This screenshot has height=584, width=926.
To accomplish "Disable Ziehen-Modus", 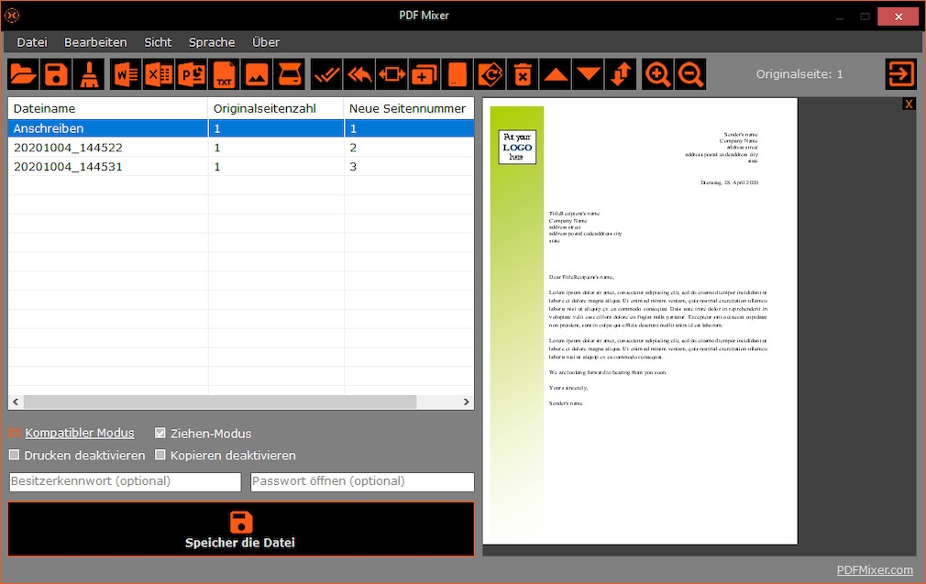I will [x=160, y=432].
